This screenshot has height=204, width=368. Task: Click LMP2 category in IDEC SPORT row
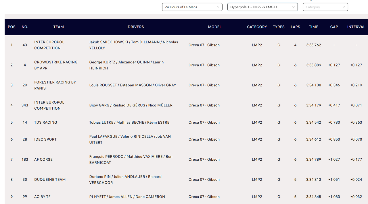point(257,139)
